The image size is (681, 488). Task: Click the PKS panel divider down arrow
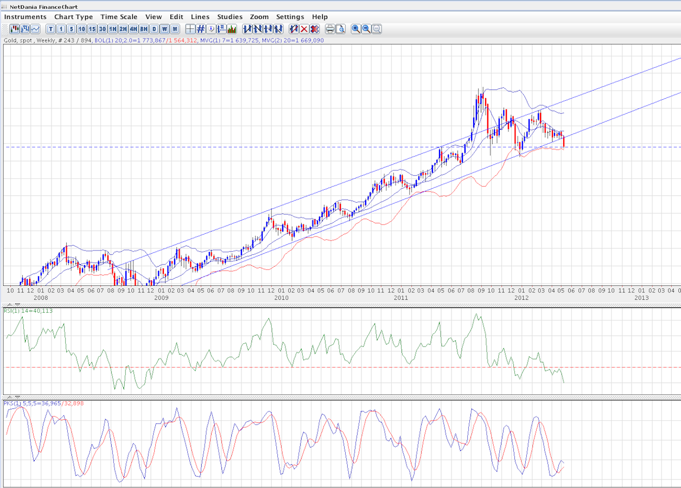[16, 397]
